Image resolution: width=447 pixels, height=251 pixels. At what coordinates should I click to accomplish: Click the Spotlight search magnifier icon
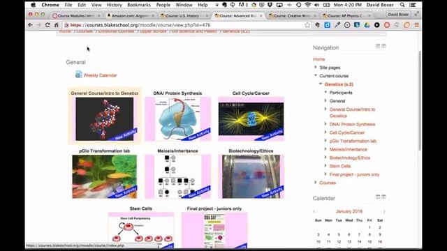pyautogui.click(x=402, y=5)
